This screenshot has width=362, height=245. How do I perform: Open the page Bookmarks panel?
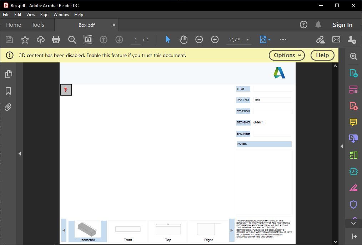(x=8, y=91)
